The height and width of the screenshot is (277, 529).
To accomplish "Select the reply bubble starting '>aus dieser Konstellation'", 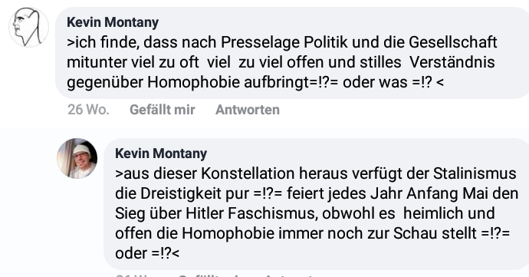I will [x=316, y=203].
